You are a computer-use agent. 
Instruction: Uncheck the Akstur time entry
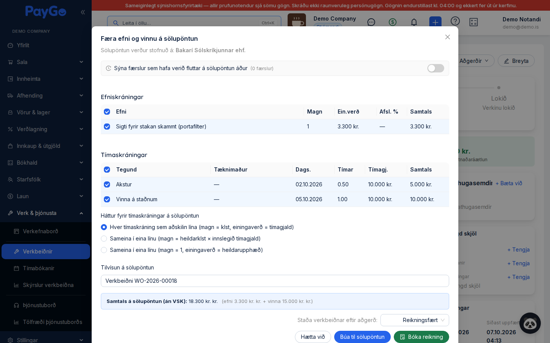[x=107, y=184]
